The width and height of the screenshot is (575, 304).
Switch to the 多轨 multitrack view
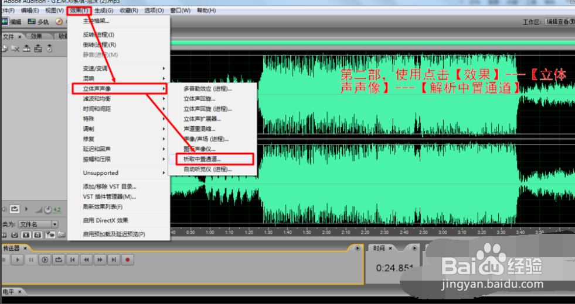[39, 22]
